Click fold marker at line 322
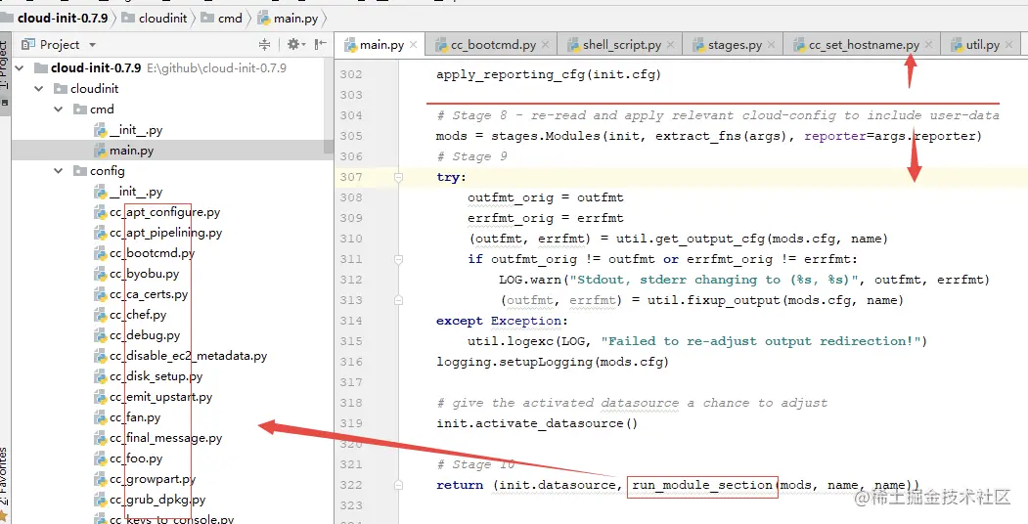The height and width of the screenshot is (524, 1028). 398,485
